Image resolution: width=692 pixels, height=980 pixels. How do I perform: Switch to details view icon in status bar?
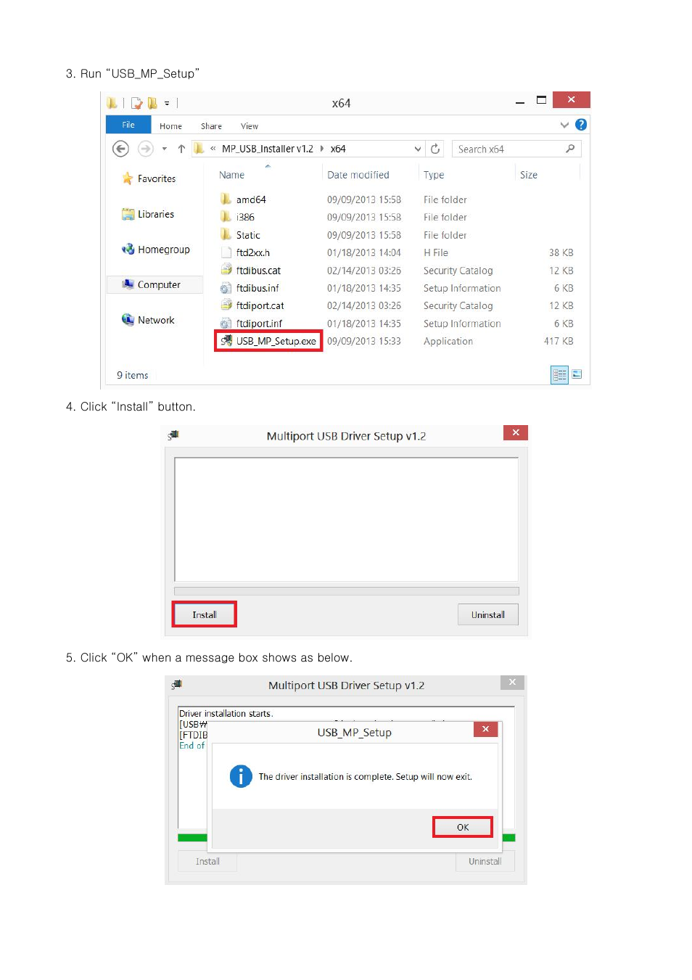pos(559,375)
